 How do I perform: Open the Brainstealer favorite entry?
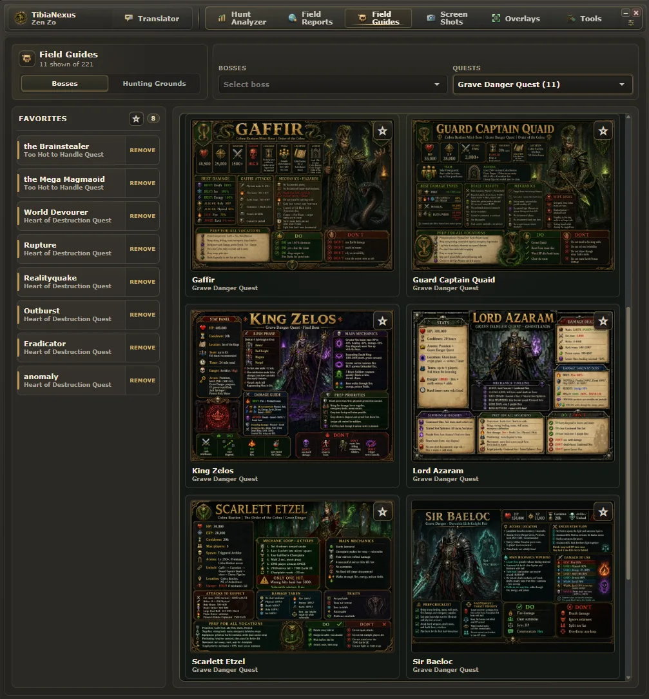click(x=72, y=150)
